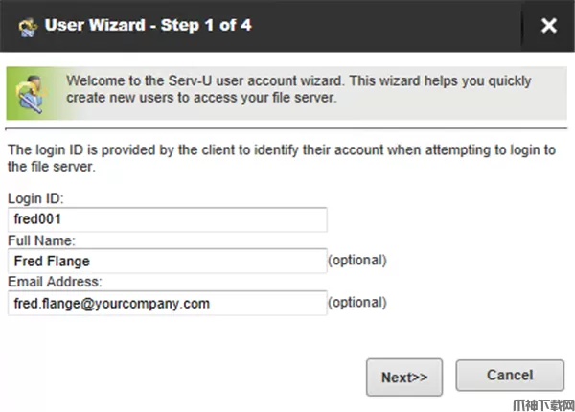The height and width of the screenshot is (412, 575).
Task: Click the 'User Wizard - Step 1 of 4' title
Action: (148, 26)
